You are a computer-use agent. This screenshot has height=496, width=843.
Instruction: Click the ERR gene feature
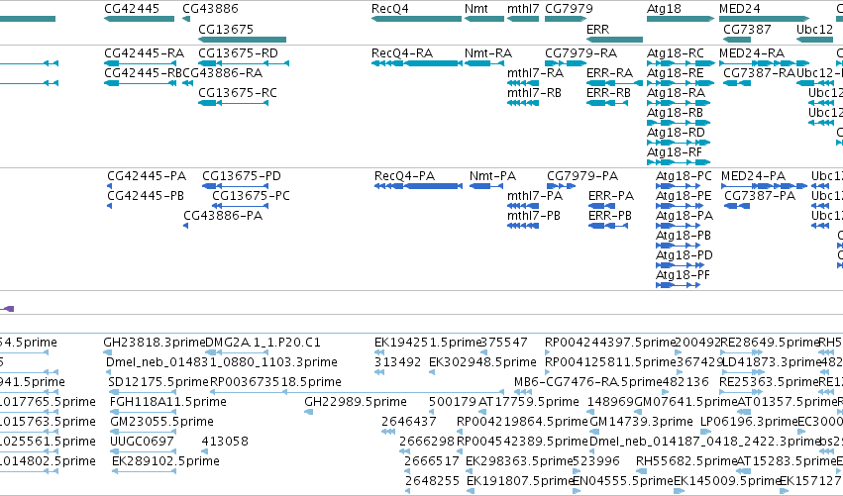(x=614, y=40)
